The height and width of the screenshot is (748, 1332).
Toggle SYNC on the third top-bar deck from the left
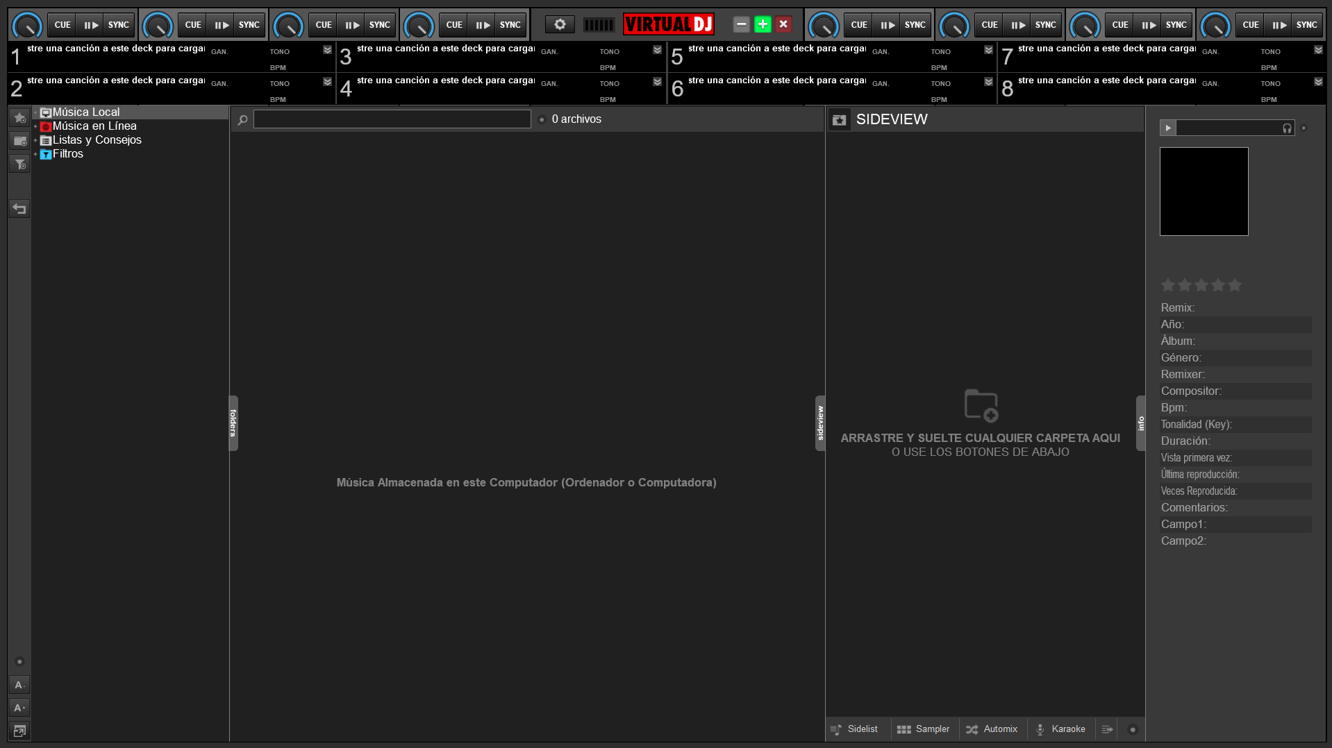pyautogui.click(x=380, y=25)
